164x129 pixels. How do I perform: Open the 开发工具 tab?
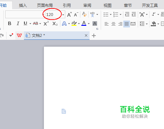pyautogui.click(x=150, y=5)
